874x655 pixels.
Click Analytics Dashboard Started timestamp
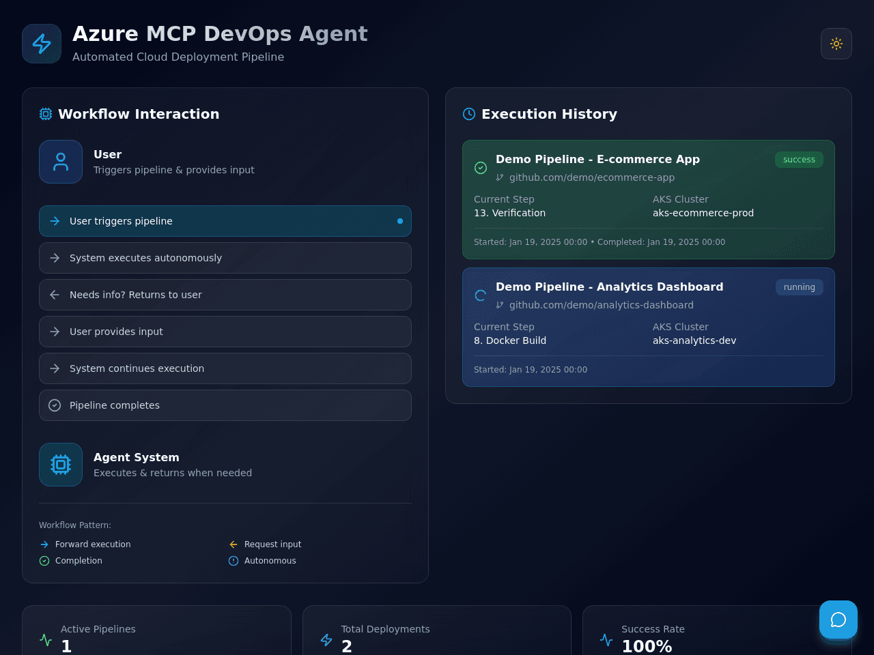(x=531, y=370)
